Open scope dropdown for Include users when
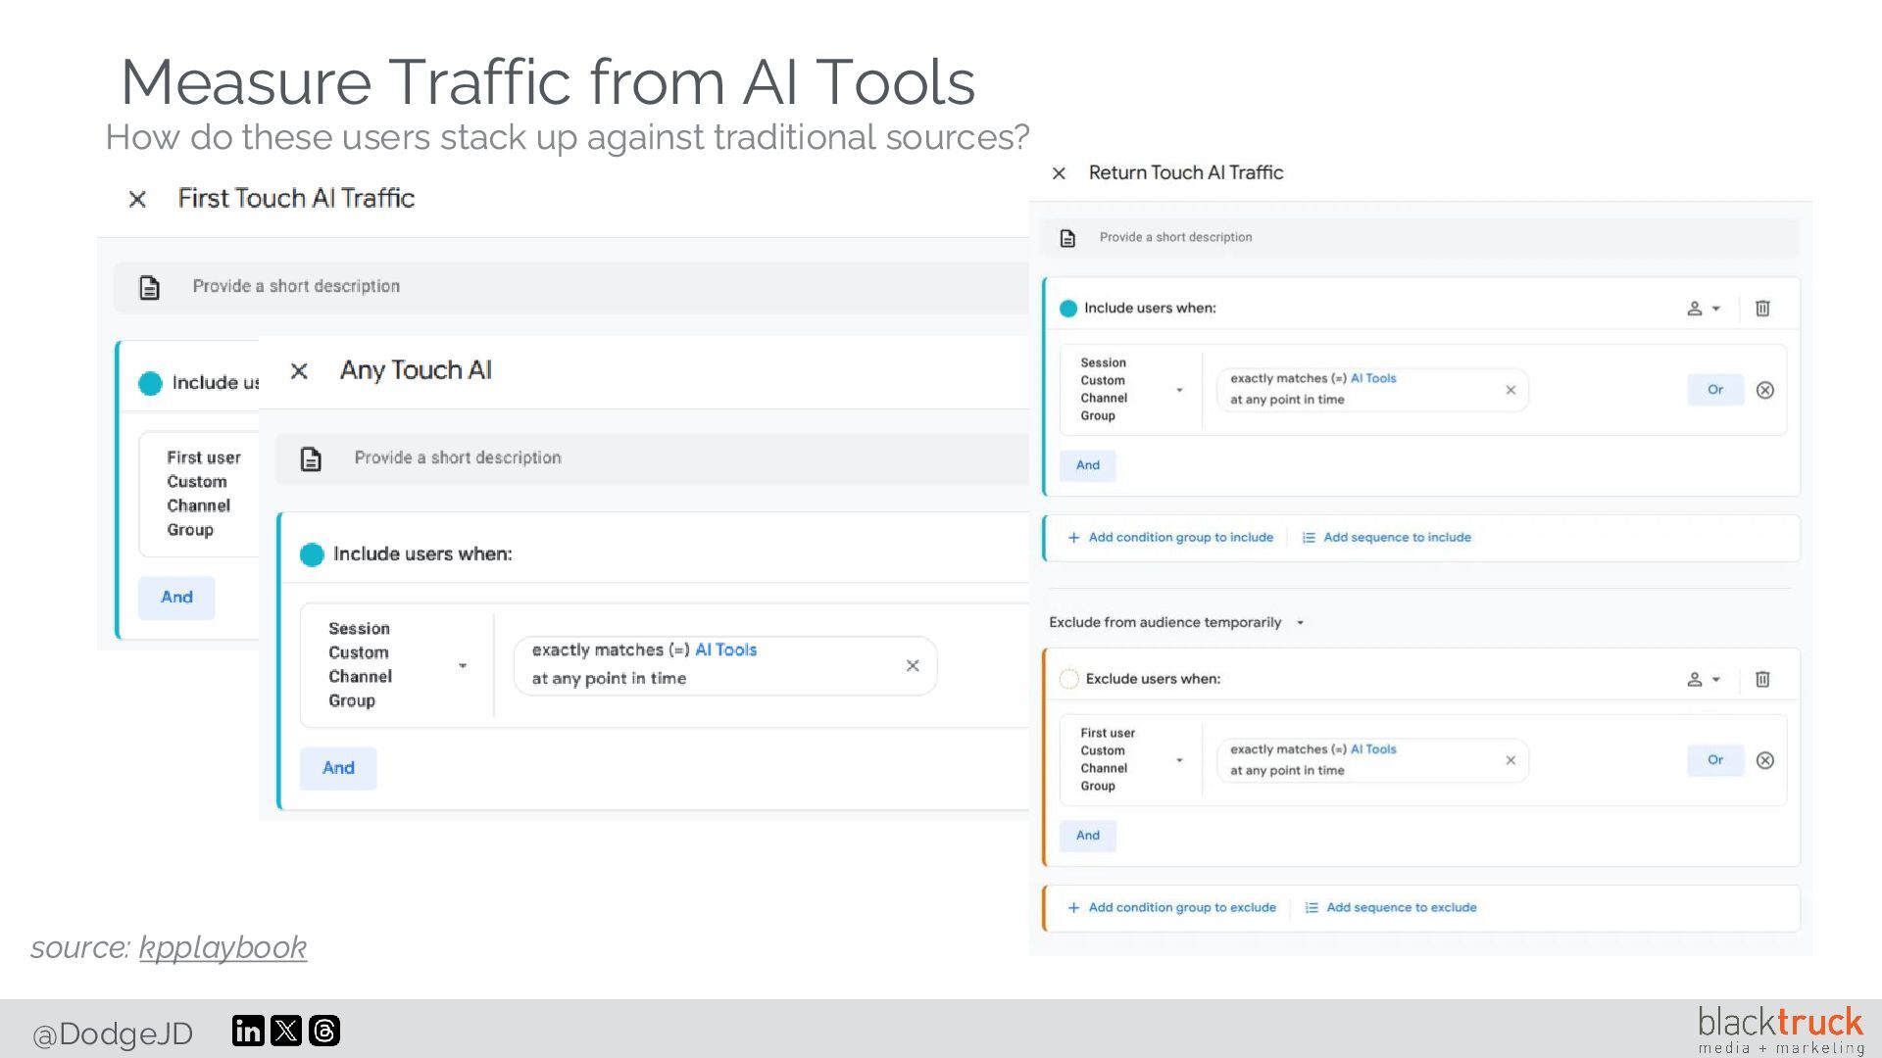Image resolution: width=1882 pixels, height=1058 pixels. 1704,309
